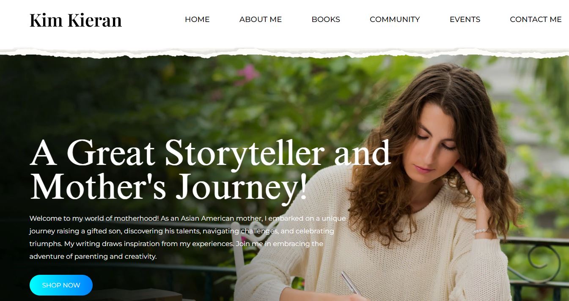
Task: Visit the COMMUNITY section
Action: [395, 19]
